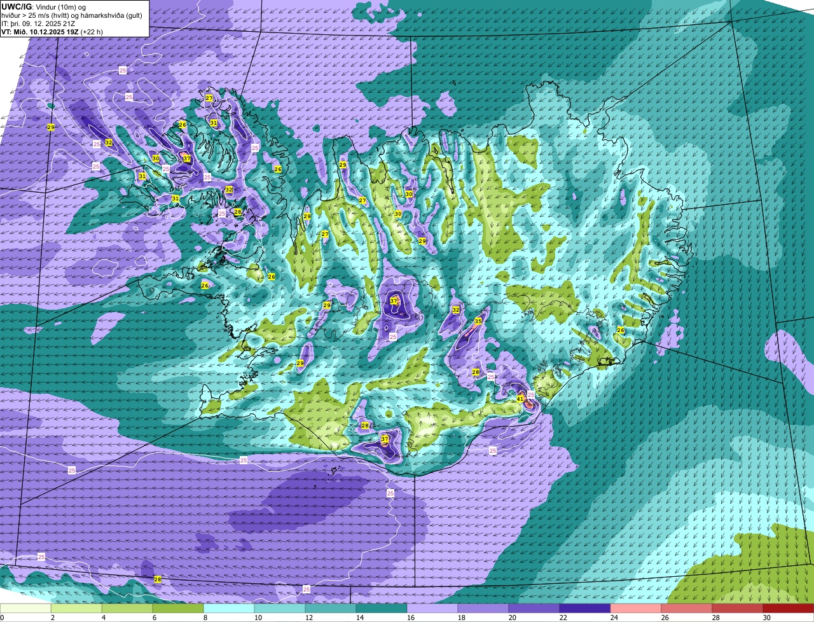Select the light cyan 8–10 m/s legend swatch
Image resolution: width=814 pixels, height=622 pixels.
230,609
